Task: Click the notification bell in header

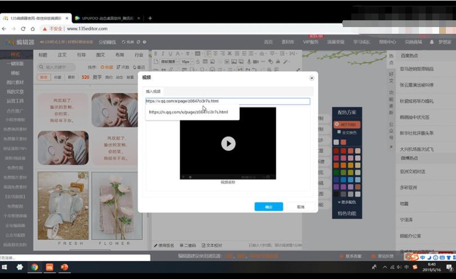Action: tap(432, 42)
